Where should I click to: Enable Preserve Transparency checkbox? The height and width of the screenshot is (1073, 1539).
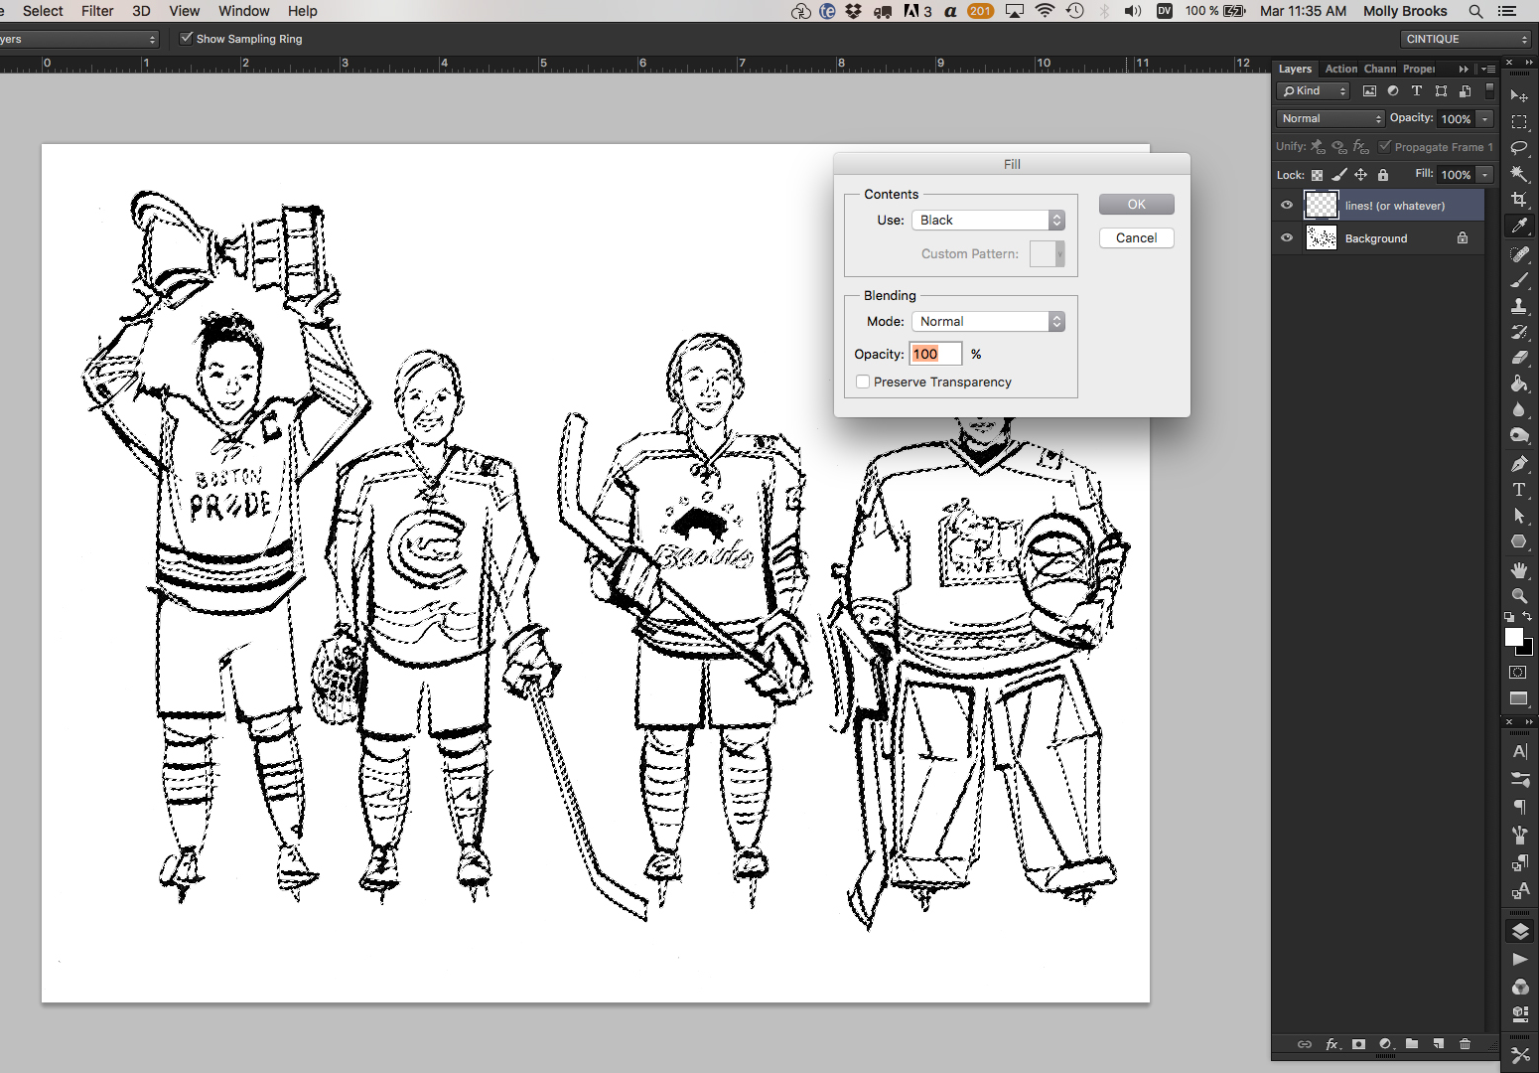(863, 382)
